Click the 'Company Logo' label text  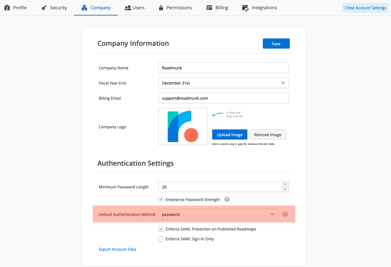click(112, 127)
